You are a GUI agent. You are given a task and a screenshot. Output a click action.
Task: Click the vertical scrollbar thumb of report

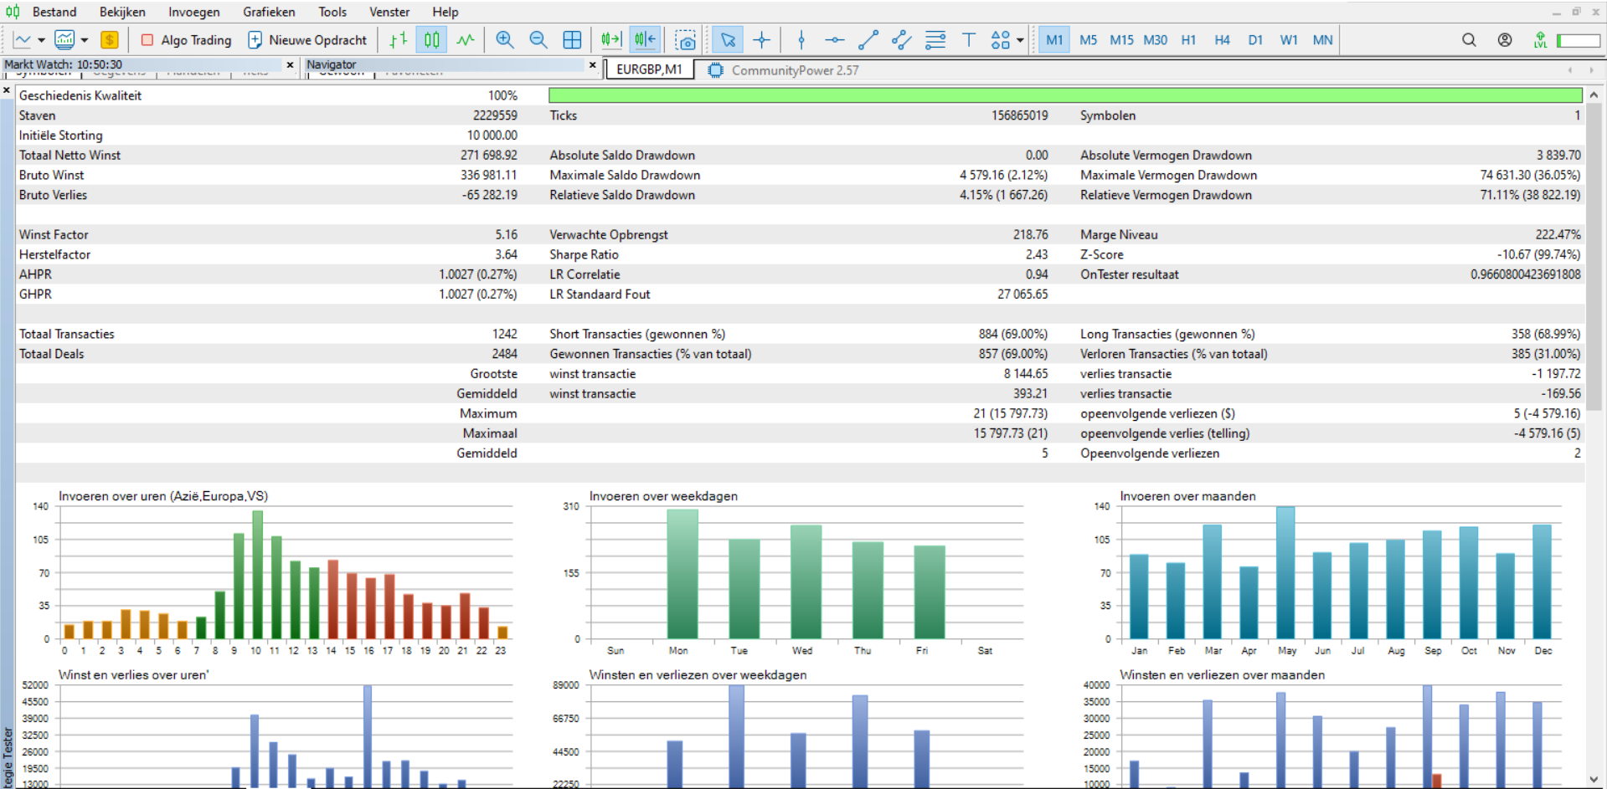coord(1594,257)
